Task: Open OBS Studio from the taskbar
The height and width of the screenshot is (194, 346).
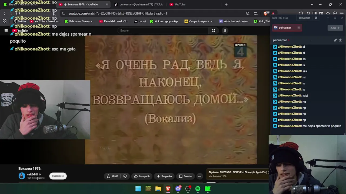Action: click(x=188, y=189)
